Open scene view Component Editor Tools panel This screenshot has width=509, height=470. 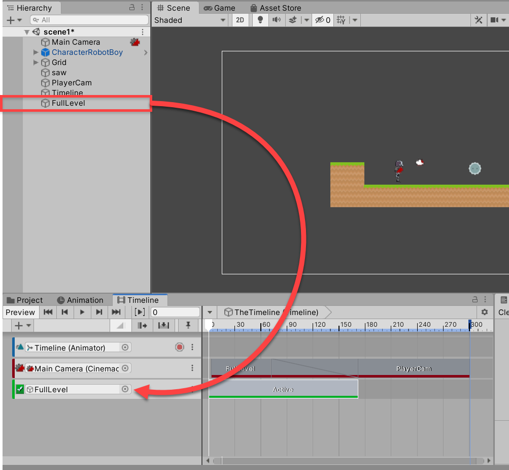(479, 20)
